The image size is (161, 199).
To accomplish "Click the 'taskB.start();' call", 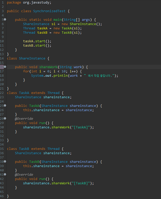I will (37, 46).
